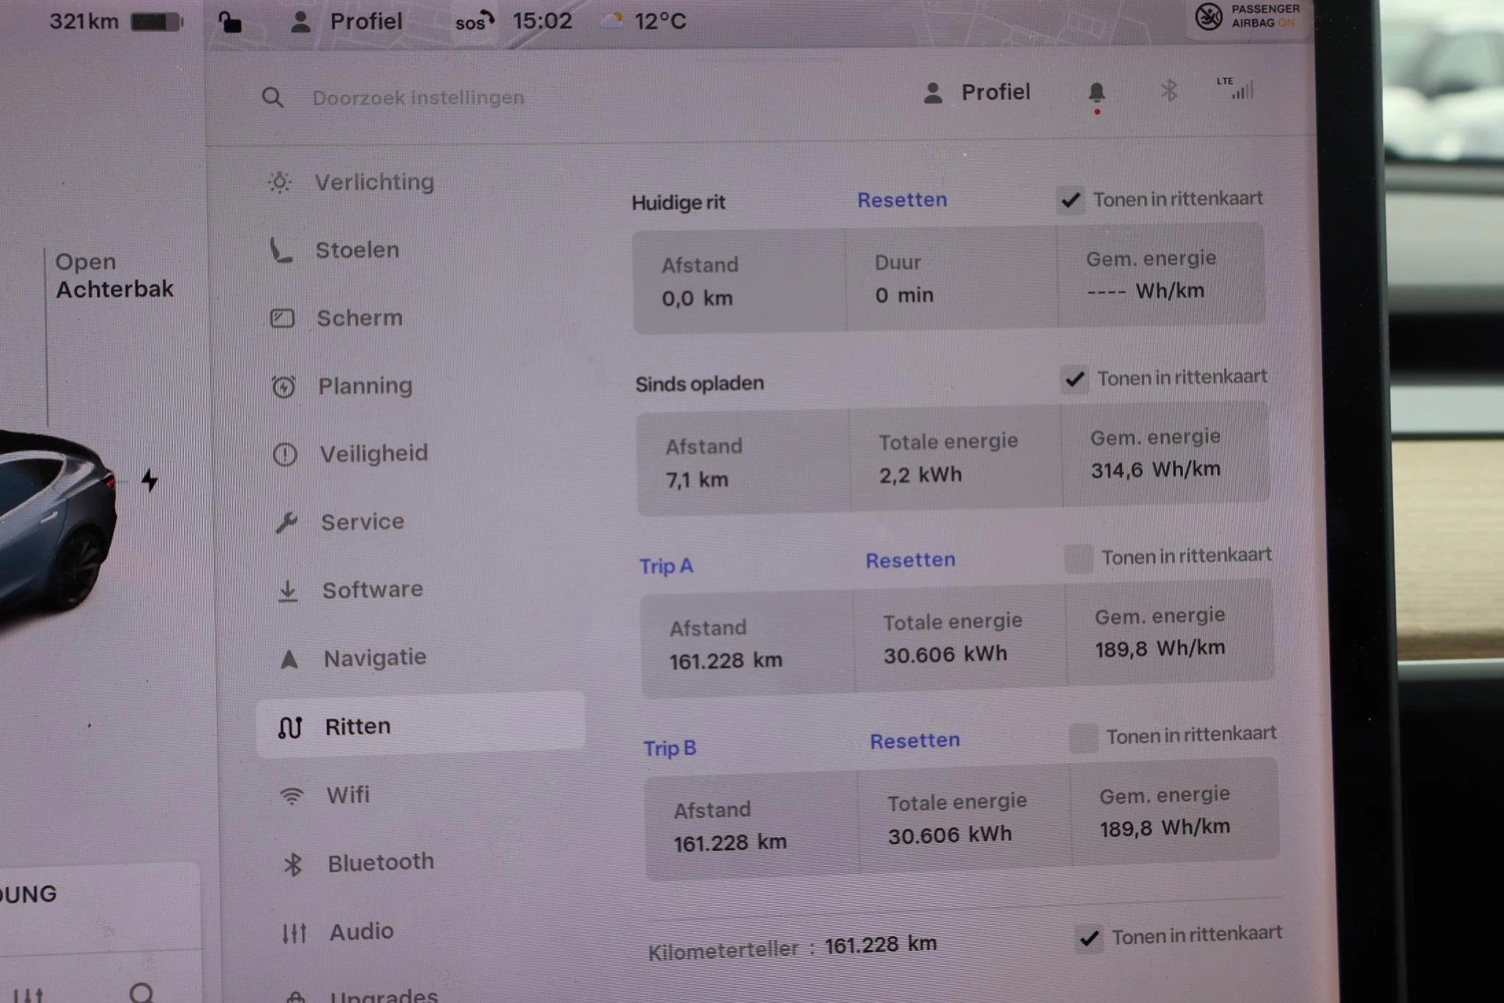Click the Doorzoek instellingen search field
Image resolution: width=1504 pixels, height=1003 pixels.
point(419,98)
